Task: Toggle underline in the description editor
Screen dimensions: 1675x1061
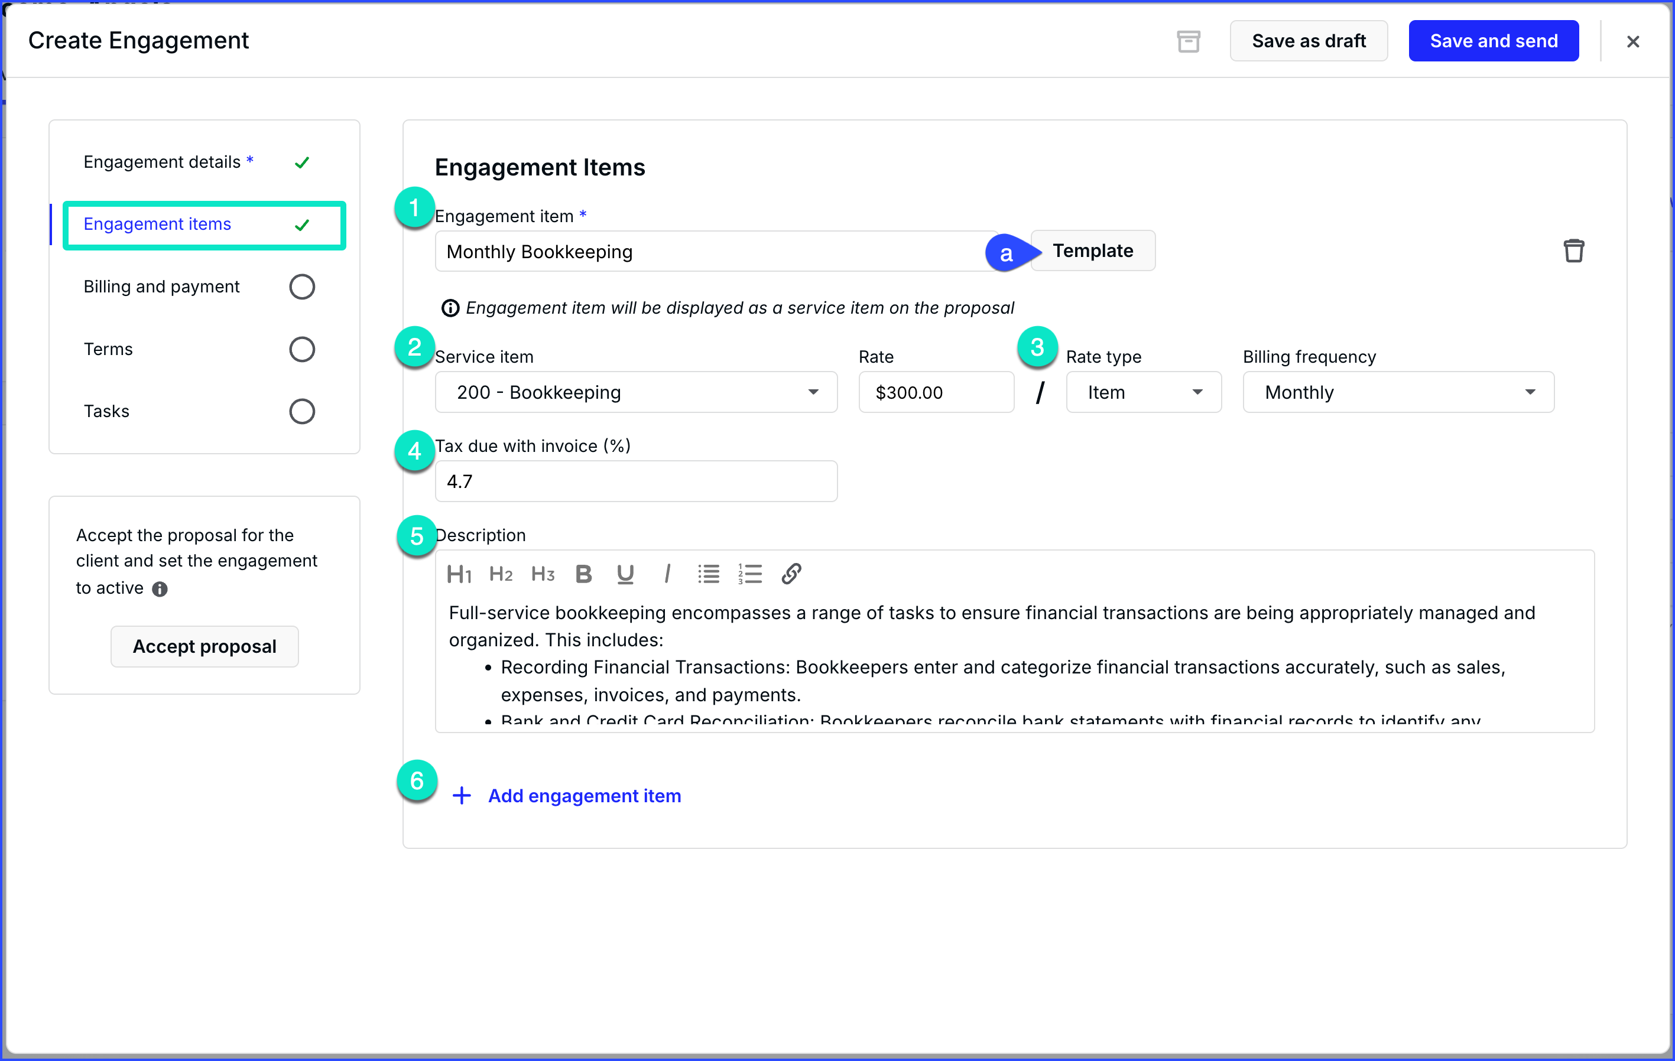Action: tap(625, 574)
